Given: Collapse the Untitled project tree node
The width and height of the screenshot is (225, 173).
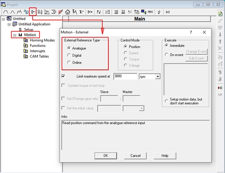Looking at the screenshot, I should (x=3, y=19).
